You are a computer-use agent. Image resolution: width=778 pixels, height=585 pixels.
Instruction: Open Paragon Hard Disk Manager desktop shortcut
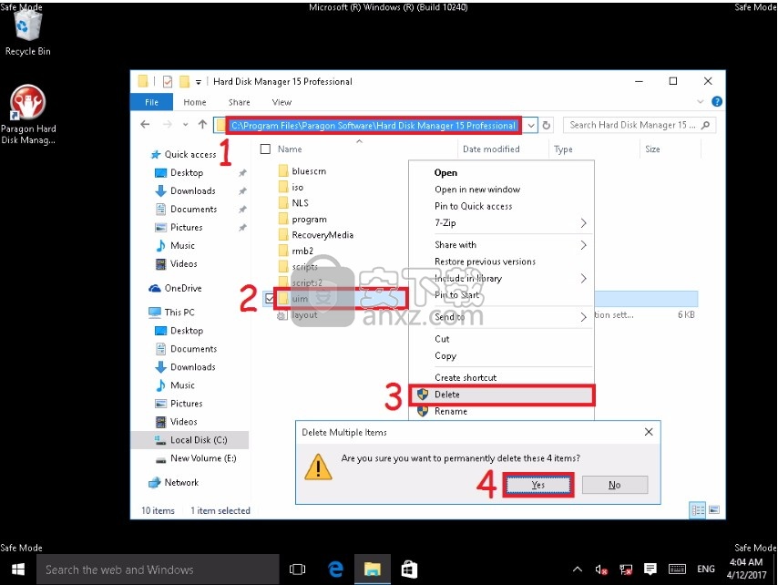tap(27, 114)
